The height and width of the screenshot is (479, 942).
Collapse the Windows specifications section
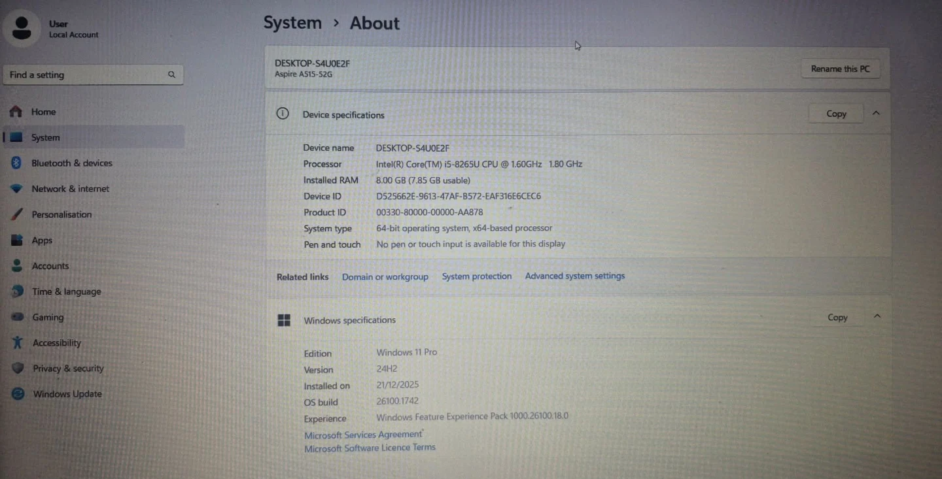pyautogui.click(x=877, y=316)
